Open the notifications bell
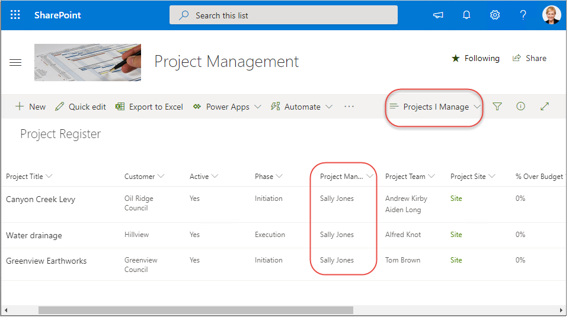The height and width of the screenshot is (320, 569). click(x=466, y=15)
